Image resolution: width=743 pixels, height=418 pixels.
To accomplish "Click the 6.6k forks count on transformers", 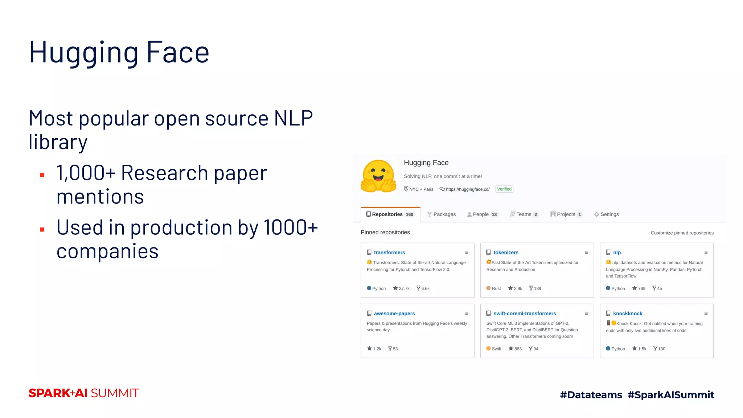I will pos(423,288).
